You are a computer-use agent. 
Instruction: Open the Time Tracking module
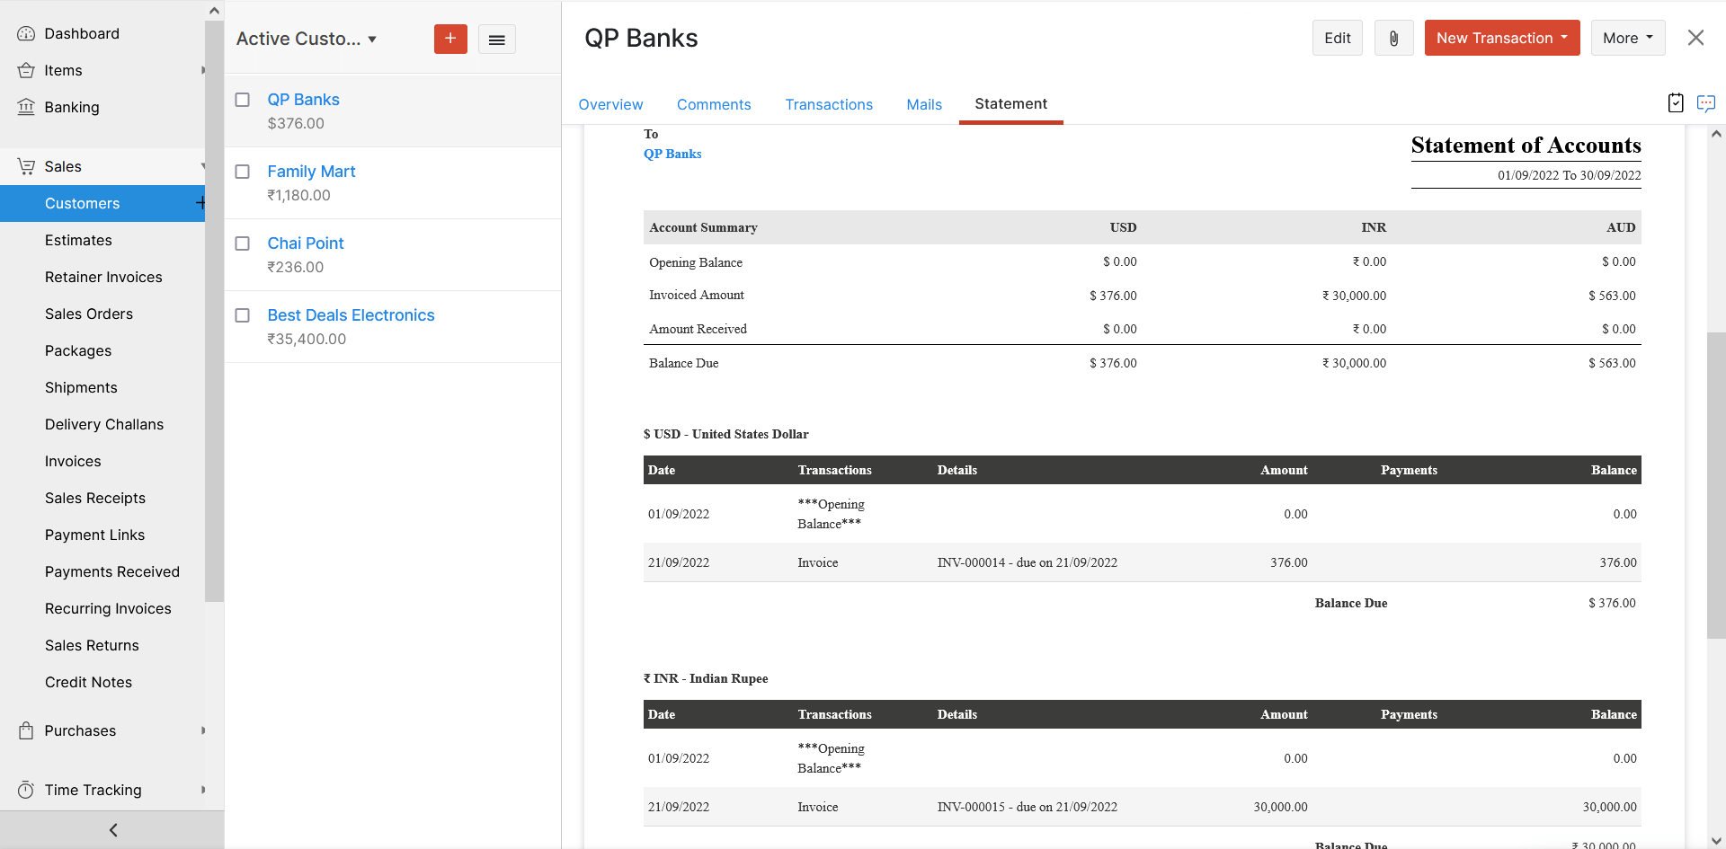pos(93,790)
